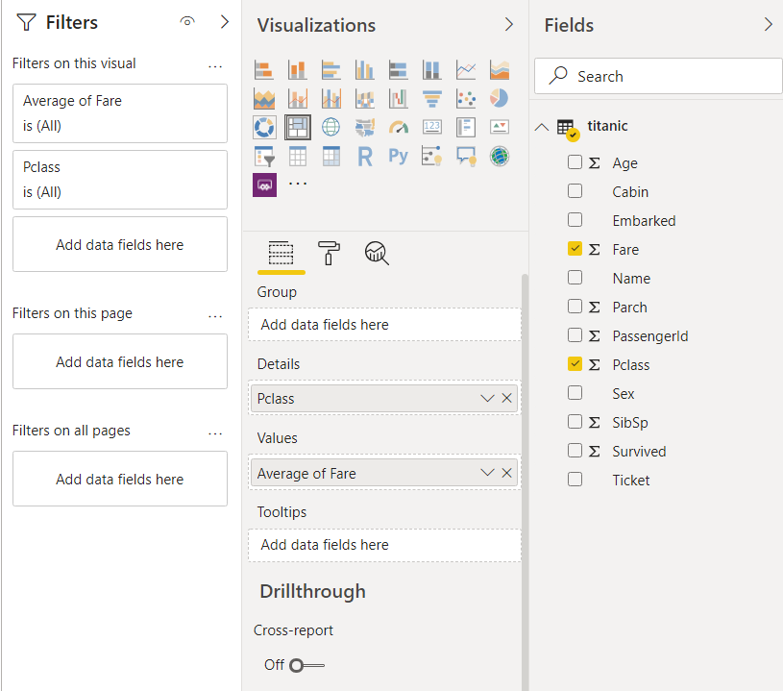
Task: Choose the donut chart visualization
Action: coord(264,127)
